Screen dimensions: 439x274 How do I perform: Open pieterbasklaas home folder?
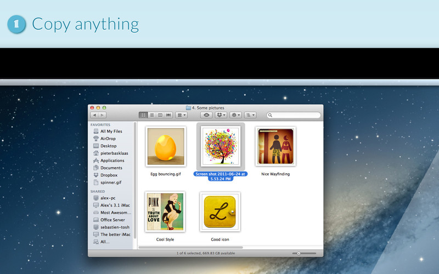114,153
